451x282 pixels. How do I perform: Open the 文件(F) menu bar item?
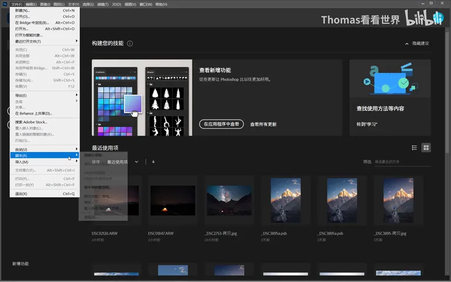16,4
